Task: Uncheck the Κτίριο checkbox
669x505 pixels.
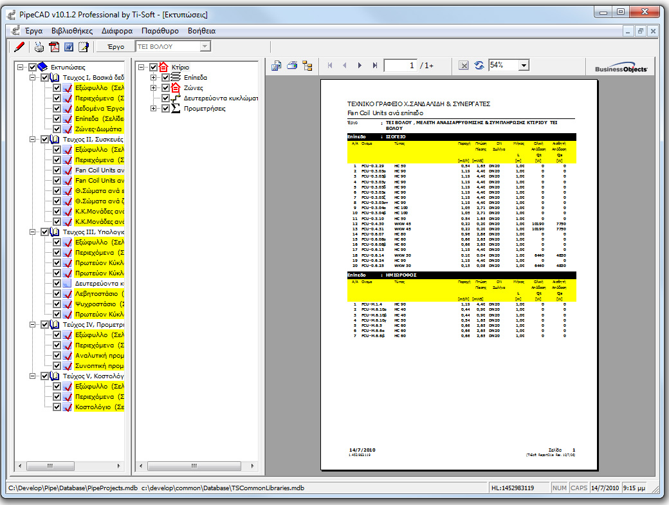Action: [152, 66]
